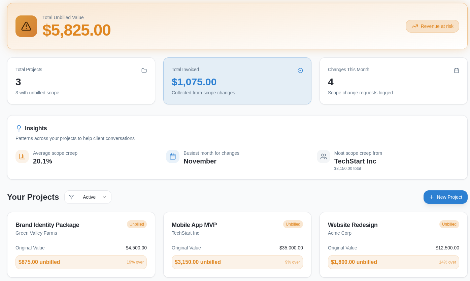Click the filter funnel icon near Active

[x=71, y=197]
